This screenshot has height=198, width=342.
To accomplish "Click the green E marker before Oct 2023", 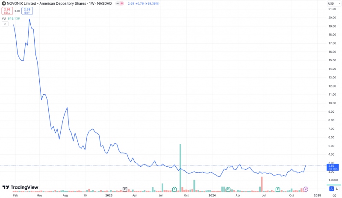I will 174,189.
